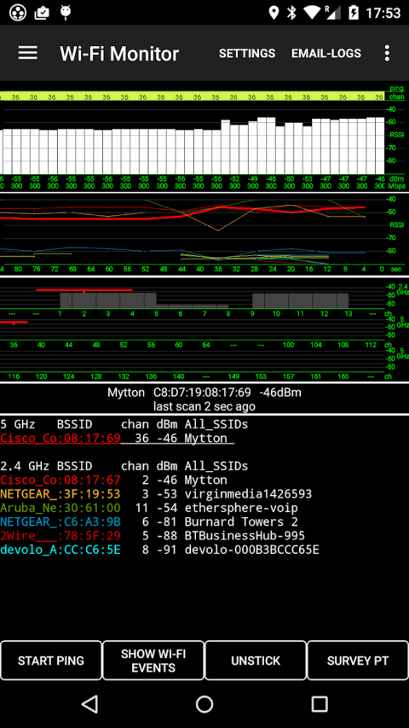Viewport: 409px width, 728px height.
Task: Tap the SURVEY PT button
Action: tap(358, 661)
